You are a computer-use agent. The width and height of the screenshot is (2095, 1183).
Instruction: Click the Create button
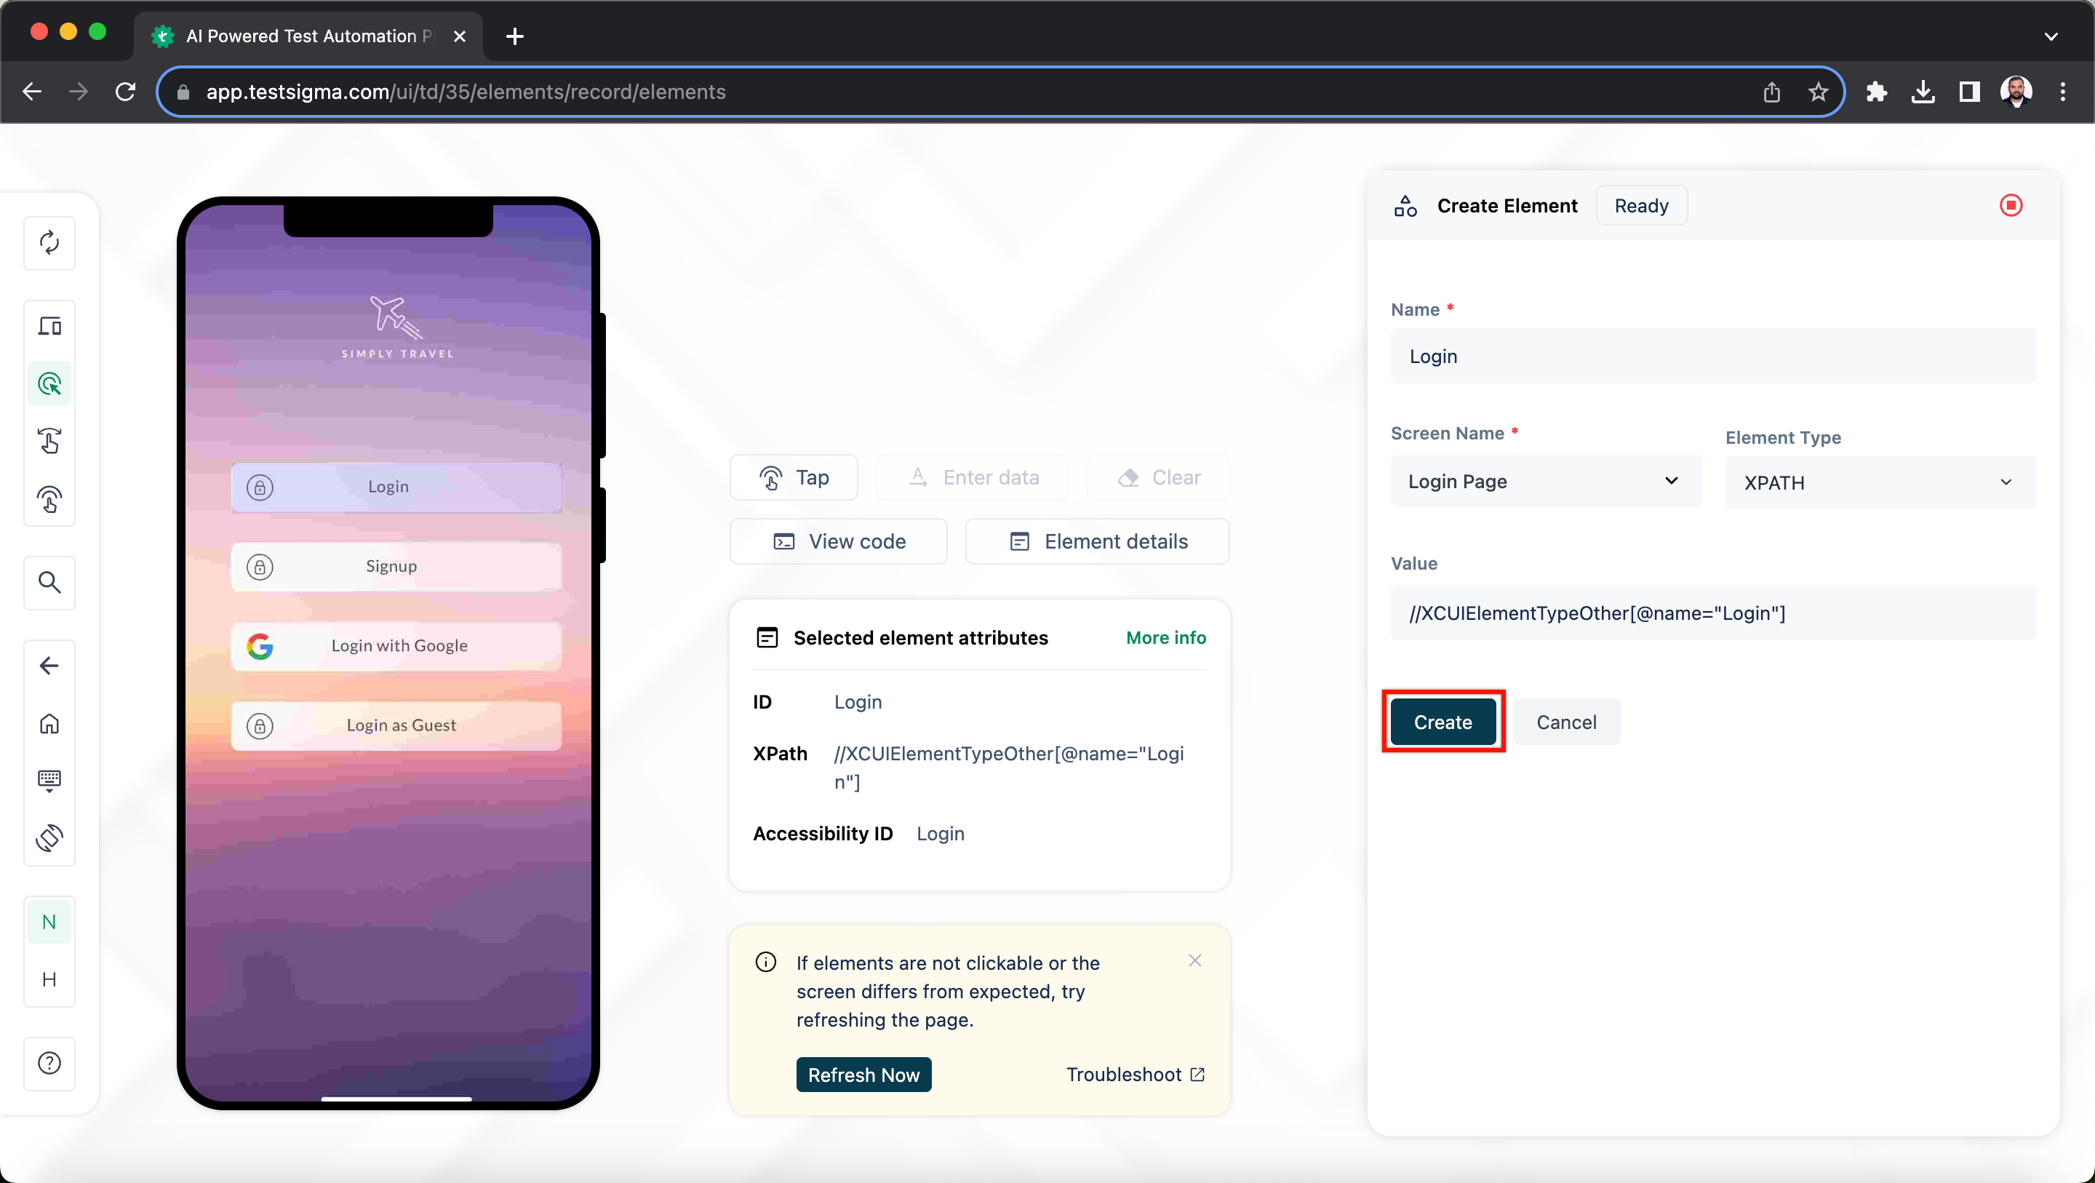[1443, 721]
